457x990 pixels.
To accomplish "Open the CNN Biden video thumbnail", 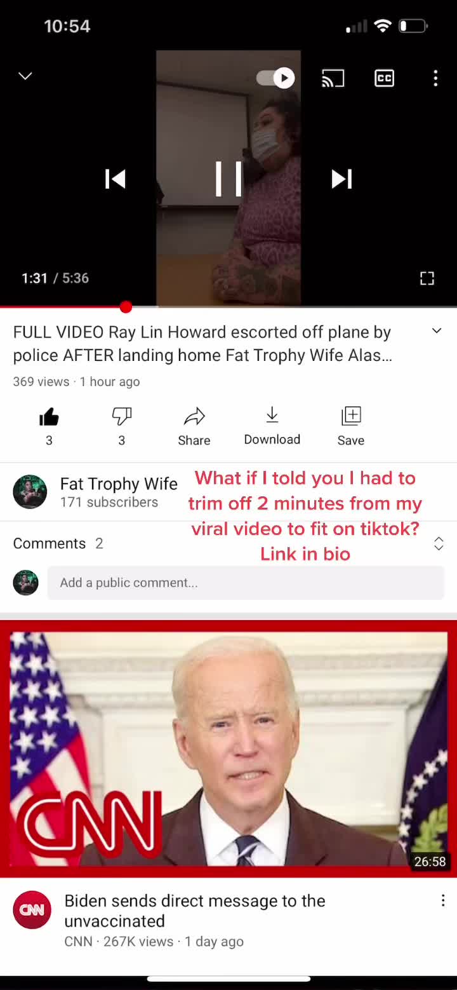I will click(228, 749).
